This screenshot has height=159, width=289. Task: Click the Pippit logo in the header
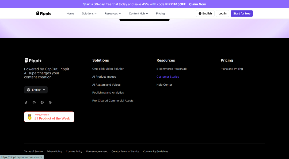tap(44, 13)
